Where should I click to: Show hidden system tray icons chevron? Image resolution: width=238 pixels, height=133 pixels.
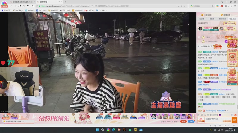(207, 130)
